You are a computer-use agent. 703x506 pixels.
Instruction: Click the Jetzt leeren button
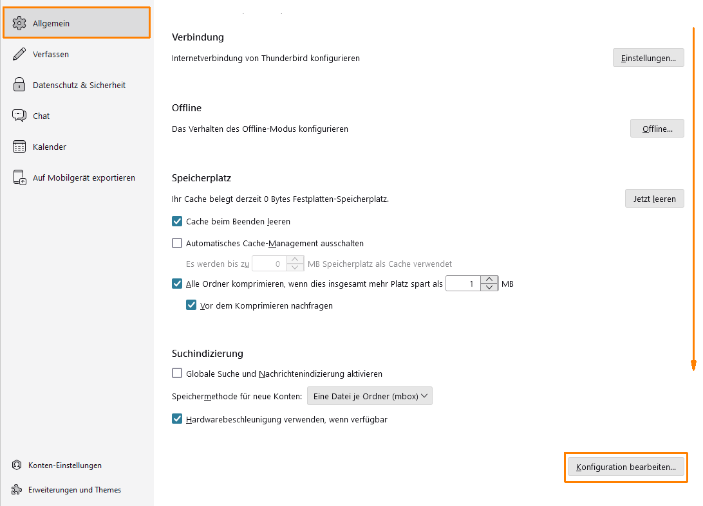pyautogui.click(x=655, y=199)
